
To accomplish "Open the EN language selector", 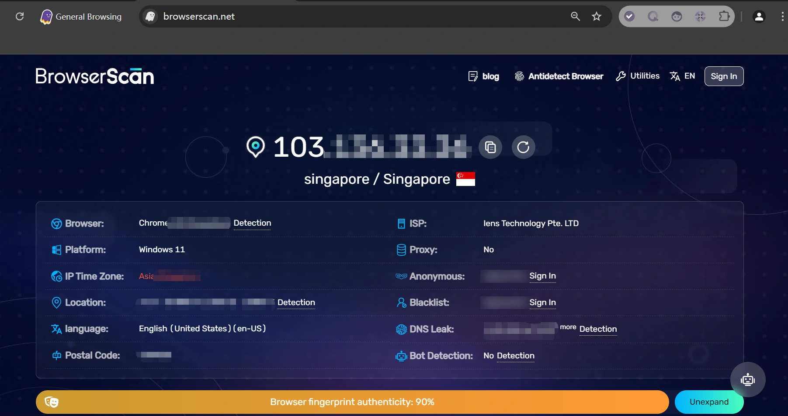I will [x=682, y=76].
